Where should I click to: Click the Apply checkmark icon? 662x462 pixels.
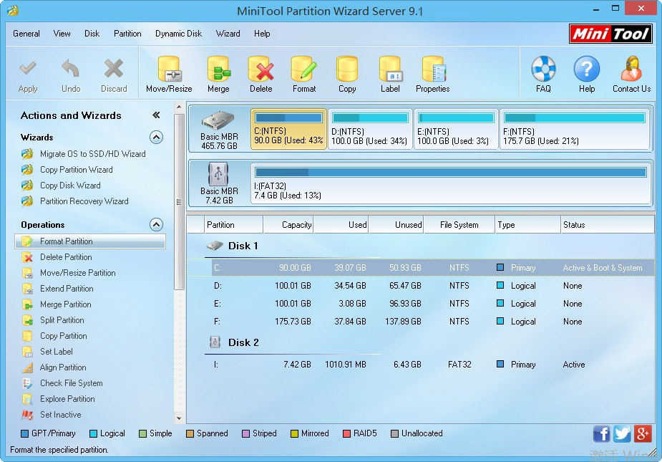pyautogui.click(x=28, y=69)
